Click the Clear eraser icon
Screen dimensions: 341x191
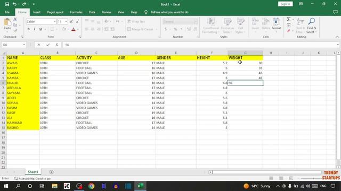pos(289,31)
